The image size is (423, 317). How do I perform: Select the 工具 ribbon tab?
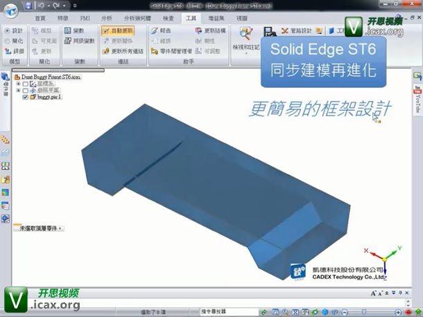click(191, 18)
